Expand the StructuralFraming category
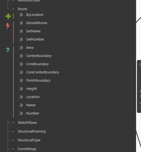The width and height of the screenshot is (141, 152). pyautogui.click(x=13, y=131)
